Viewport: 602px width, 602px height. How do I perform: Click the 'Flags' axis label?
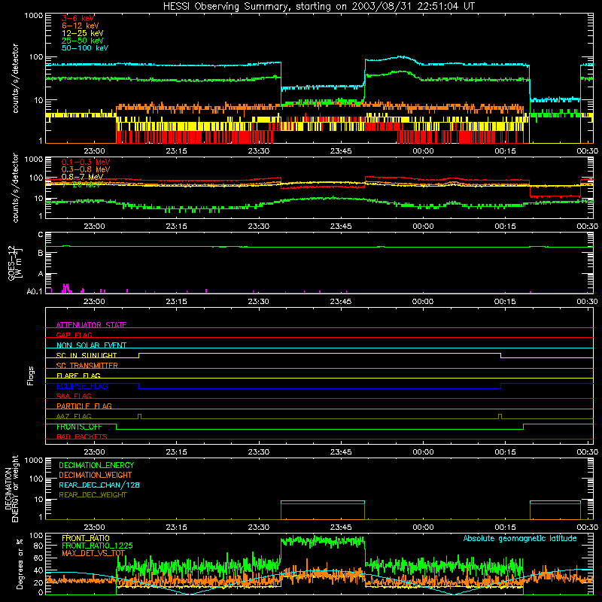point(31,375)
